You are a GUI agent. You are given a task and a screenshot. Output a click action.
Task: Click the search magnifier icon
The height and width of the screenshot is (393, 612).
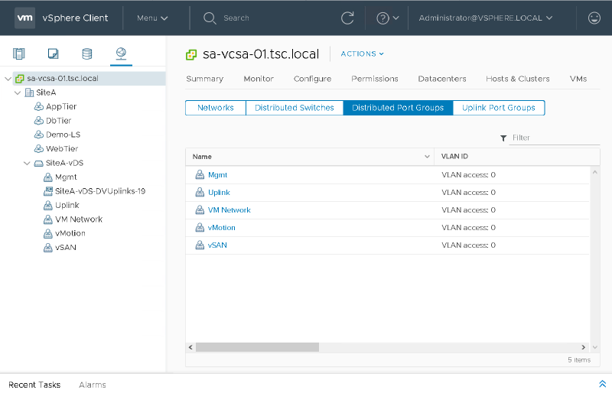point(210,18)
